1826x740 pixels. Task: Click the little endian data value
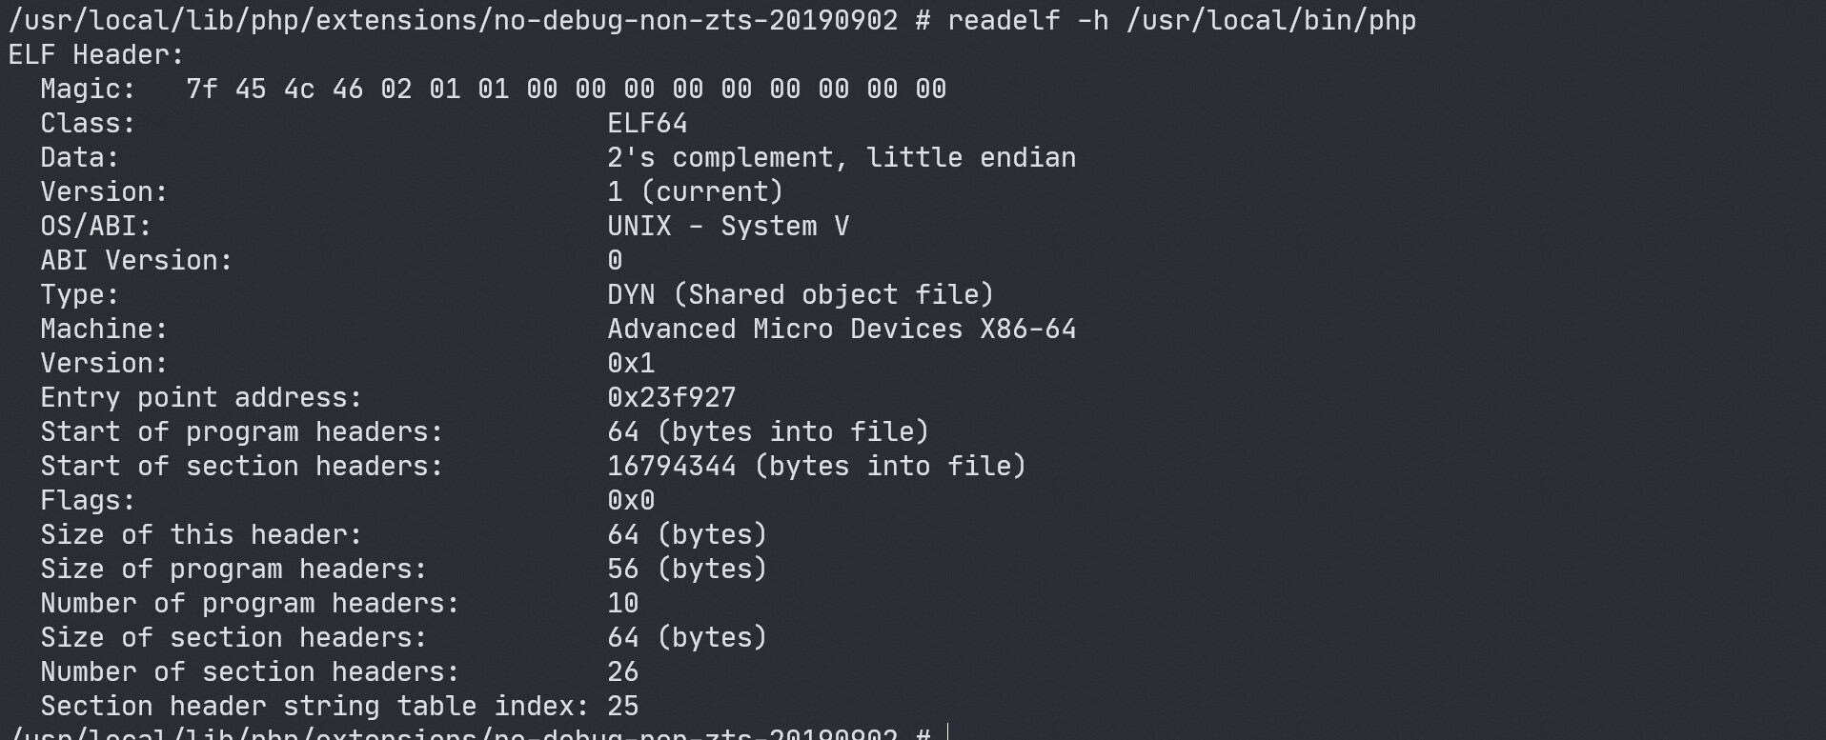click(842, 157)
